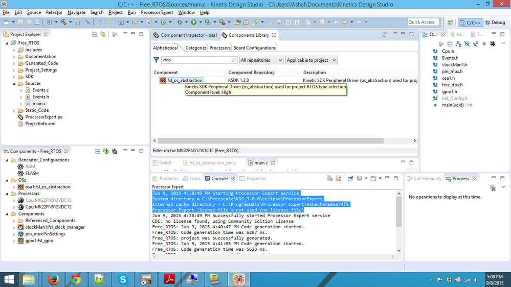511x287 pixels.
Task: Open the File Explorer taskbar icon
Action: 29,279
